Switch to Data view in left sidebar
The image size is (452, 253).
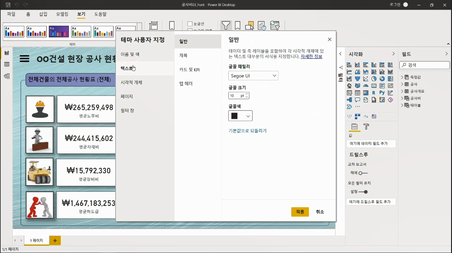point(7,64)
